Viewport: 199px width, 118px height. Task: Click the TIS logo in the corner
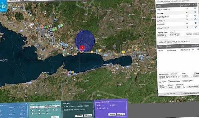[x=3, y=6]
